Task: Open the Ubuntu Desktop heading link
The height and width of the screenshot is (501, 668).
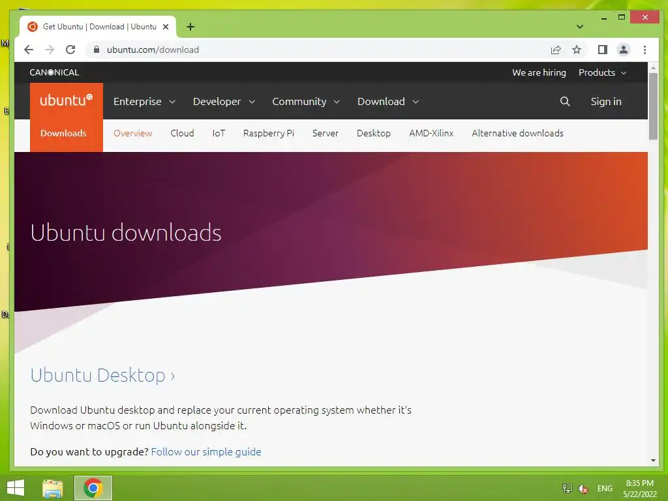Action: (x=102, y=375)
